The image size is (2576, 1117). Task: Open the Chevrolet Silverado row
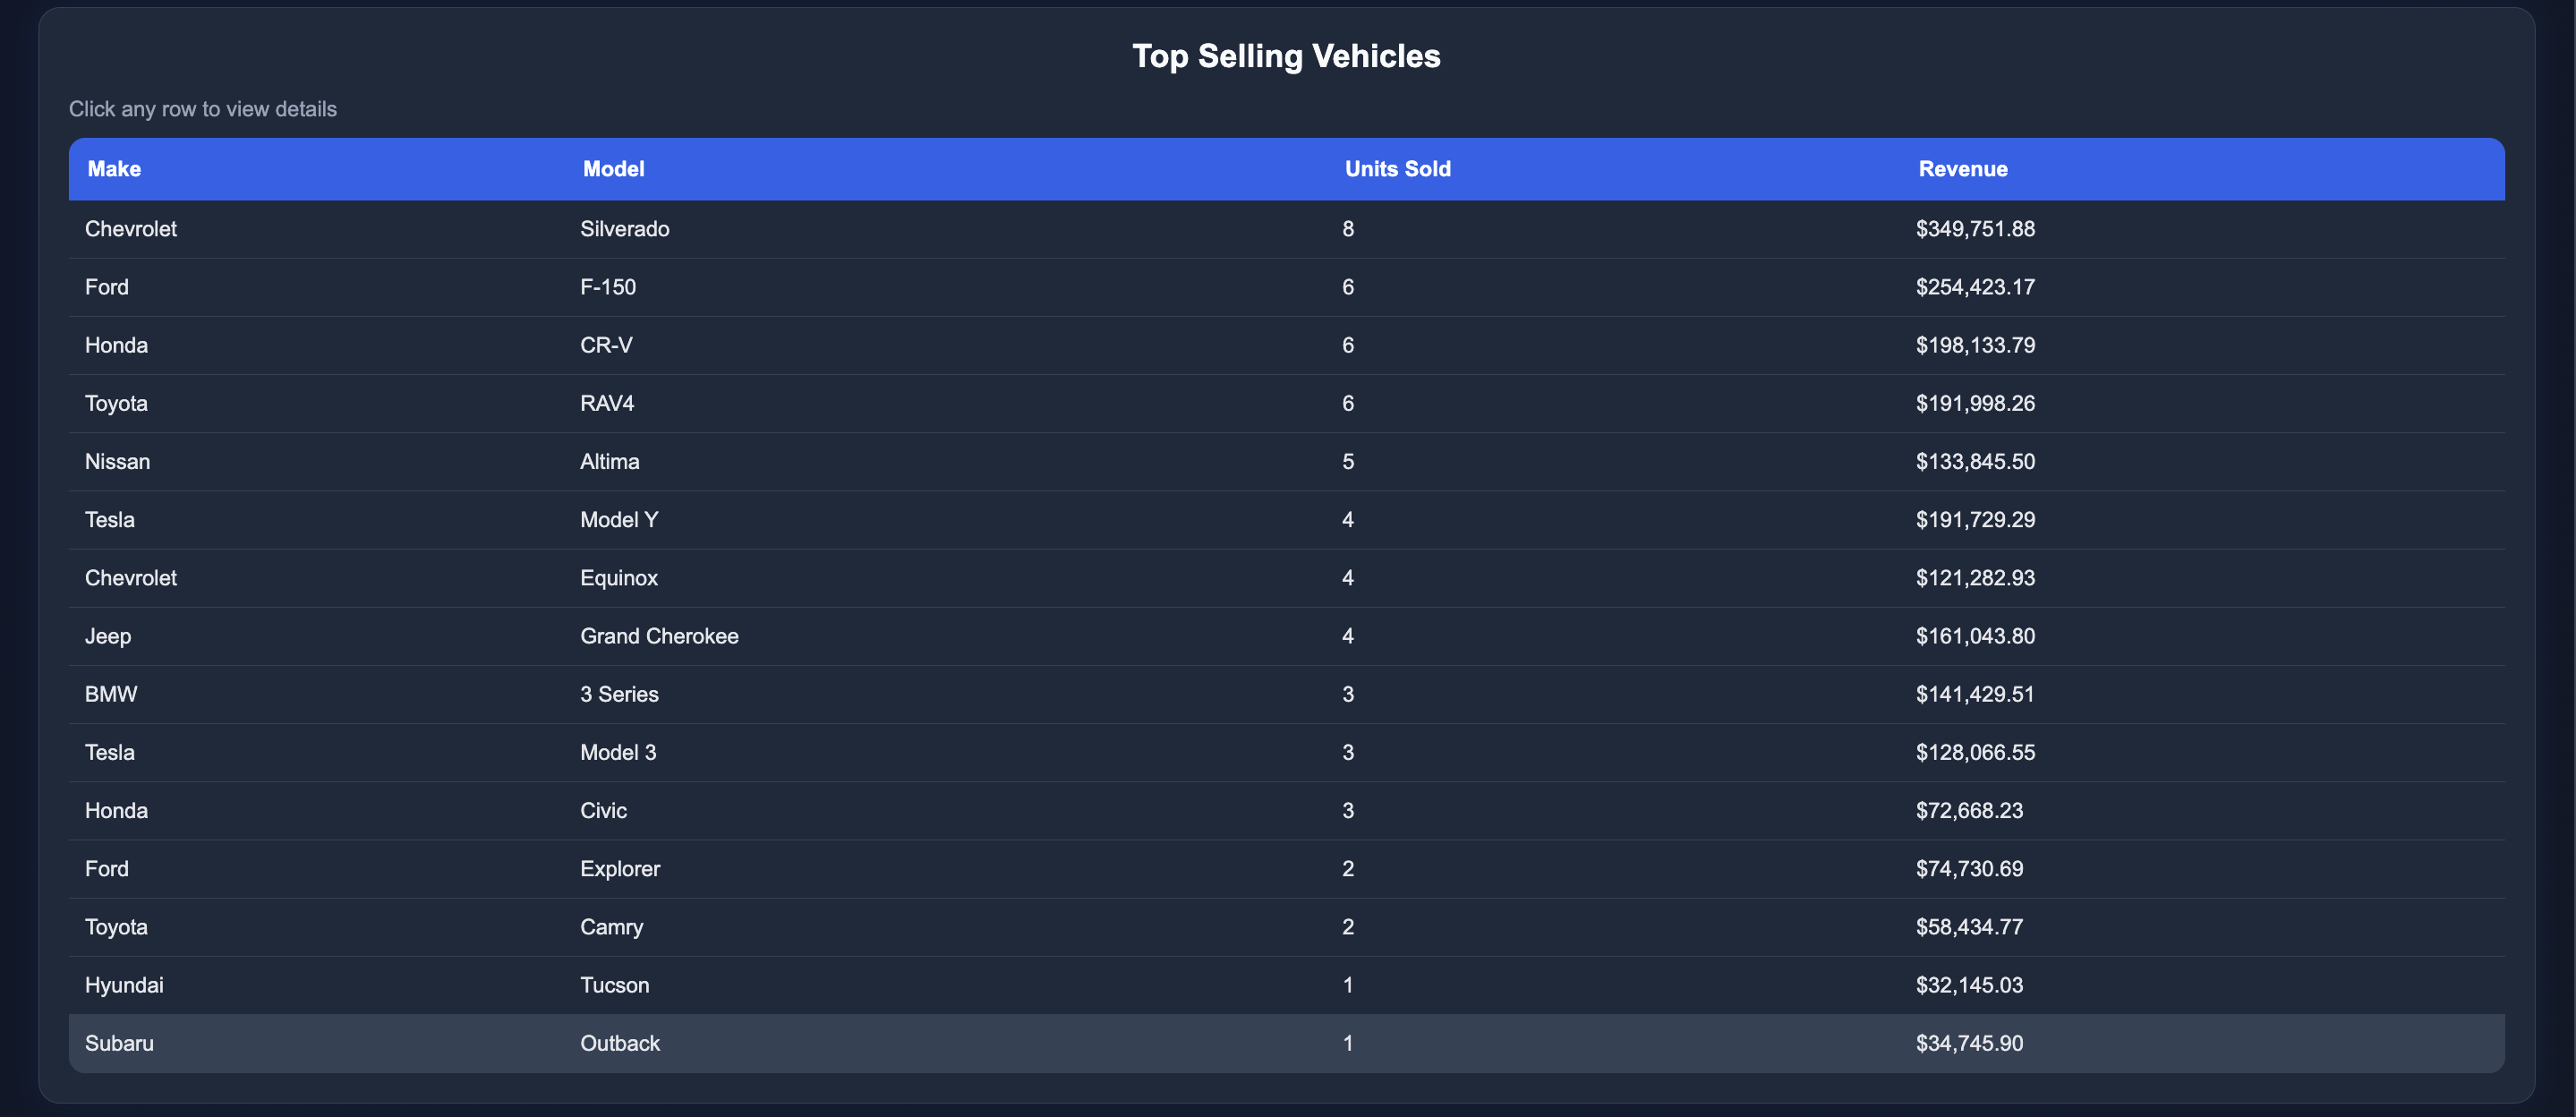[x=1286, y=229]
